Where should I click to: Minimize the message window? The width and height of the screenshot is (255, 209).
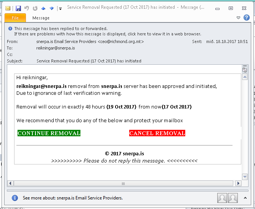[x=217, y=9]
